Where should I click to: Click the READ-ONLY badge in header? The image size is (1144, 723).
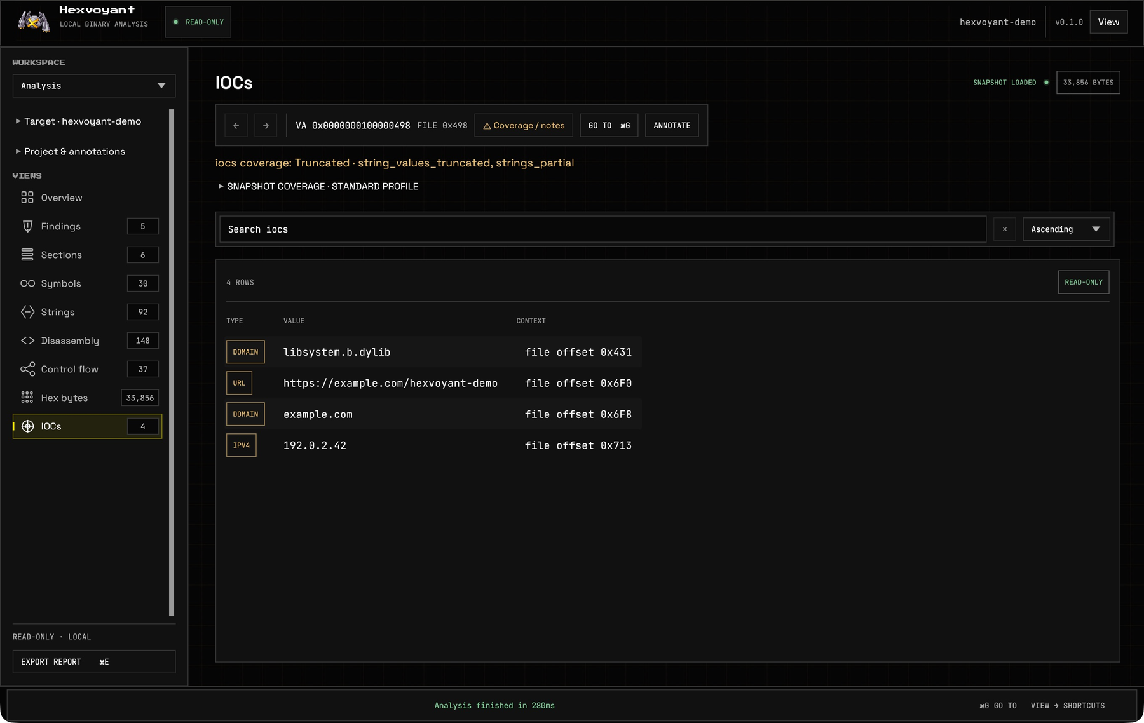tap(198, 22)
